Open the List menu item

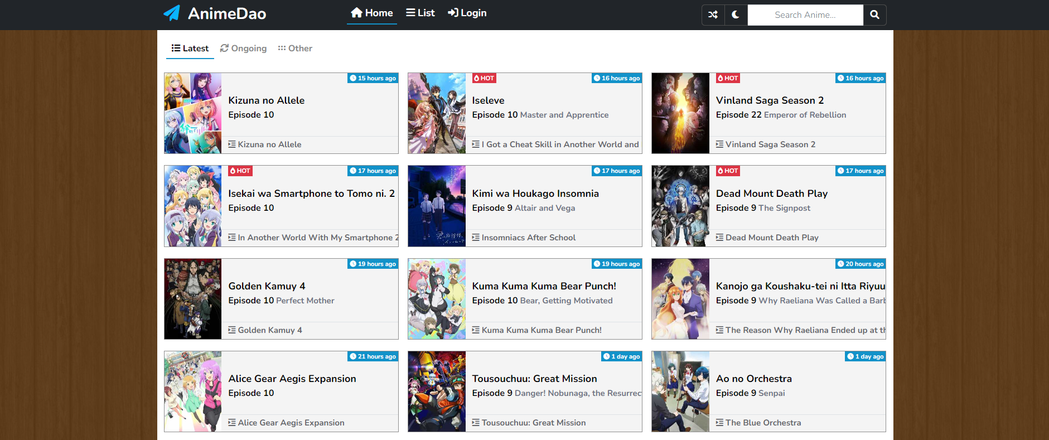click(420, 13)
